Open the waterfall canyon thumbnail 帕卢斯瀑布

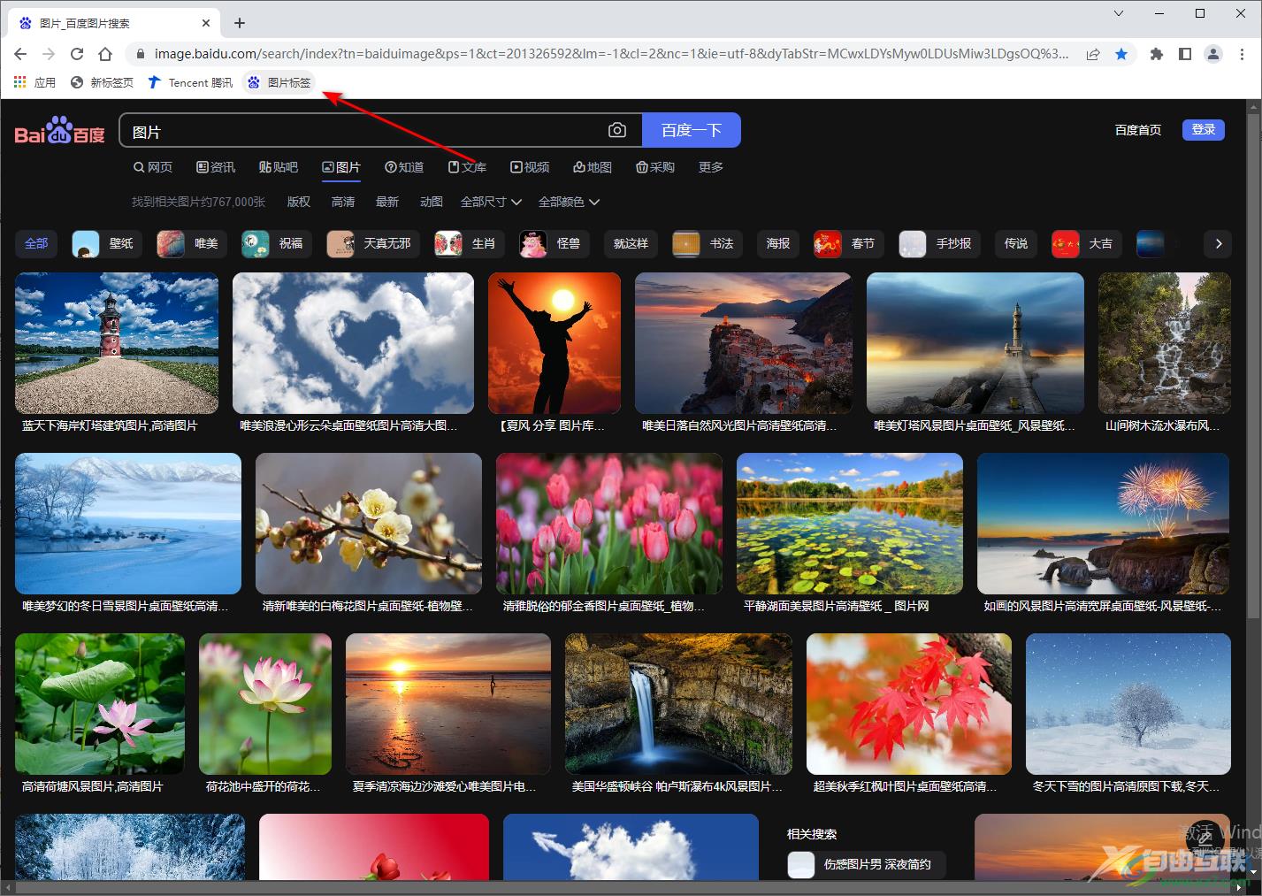[x=678, y=704]
